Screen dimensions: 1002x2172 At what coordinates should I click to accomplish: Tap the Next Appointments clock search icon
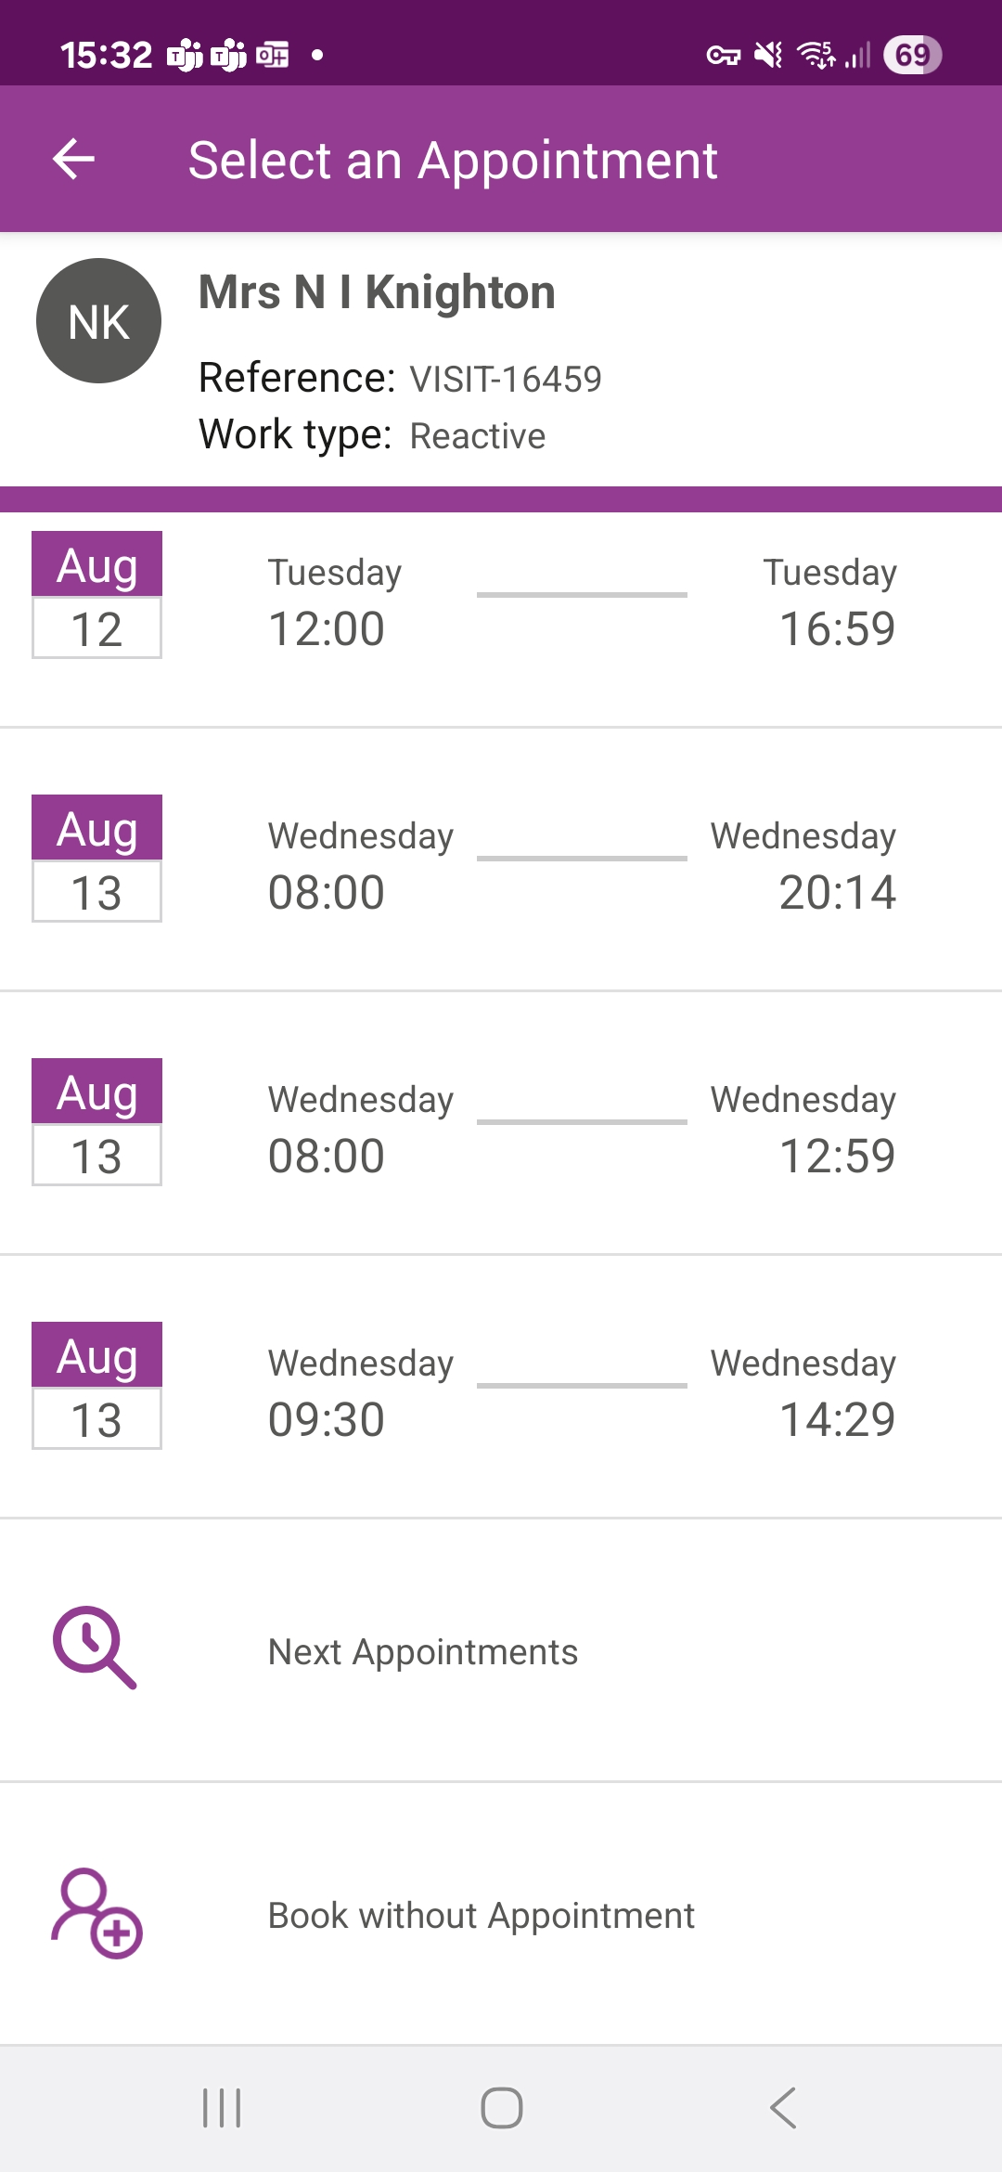coord(94,1648)
